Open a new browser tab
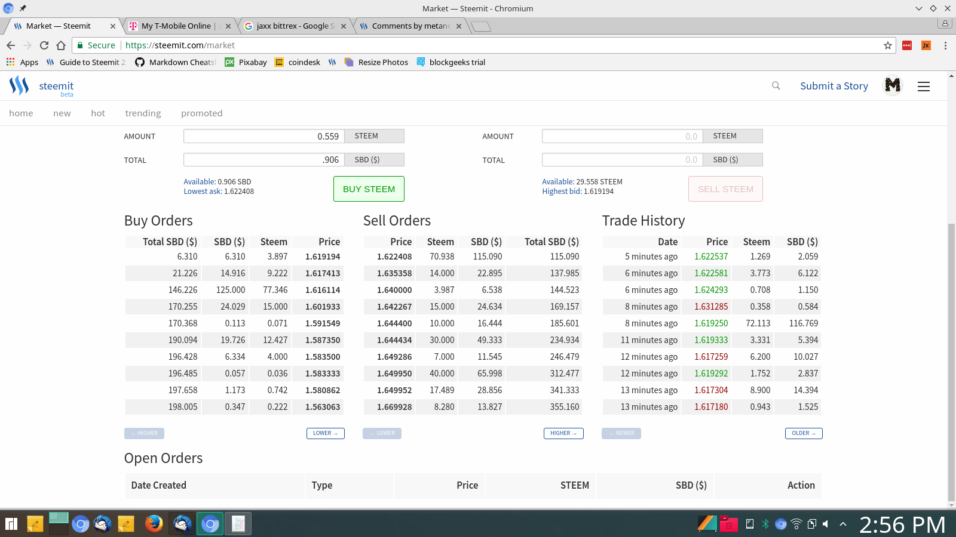Viewport: 956px width, 537px height. click(480, 26)
